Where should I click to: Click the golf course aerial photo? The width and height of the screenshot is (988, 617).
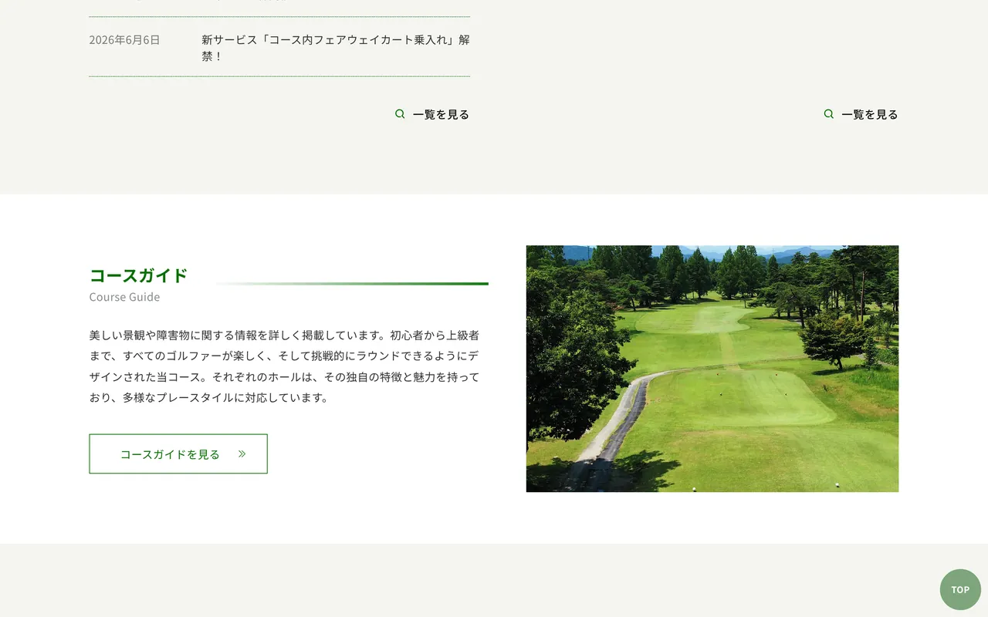712,369
